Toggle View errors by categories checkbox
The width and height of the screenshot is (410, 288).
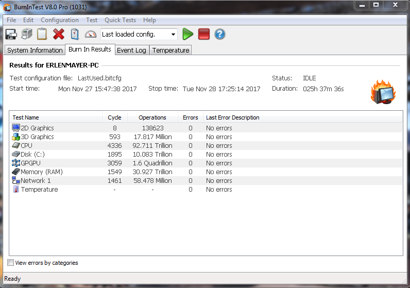tap(10, 263)
